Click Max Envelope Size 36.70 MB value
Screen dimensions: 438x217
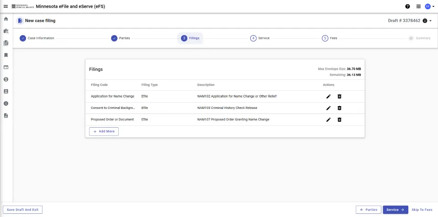[x=354, y=69]
